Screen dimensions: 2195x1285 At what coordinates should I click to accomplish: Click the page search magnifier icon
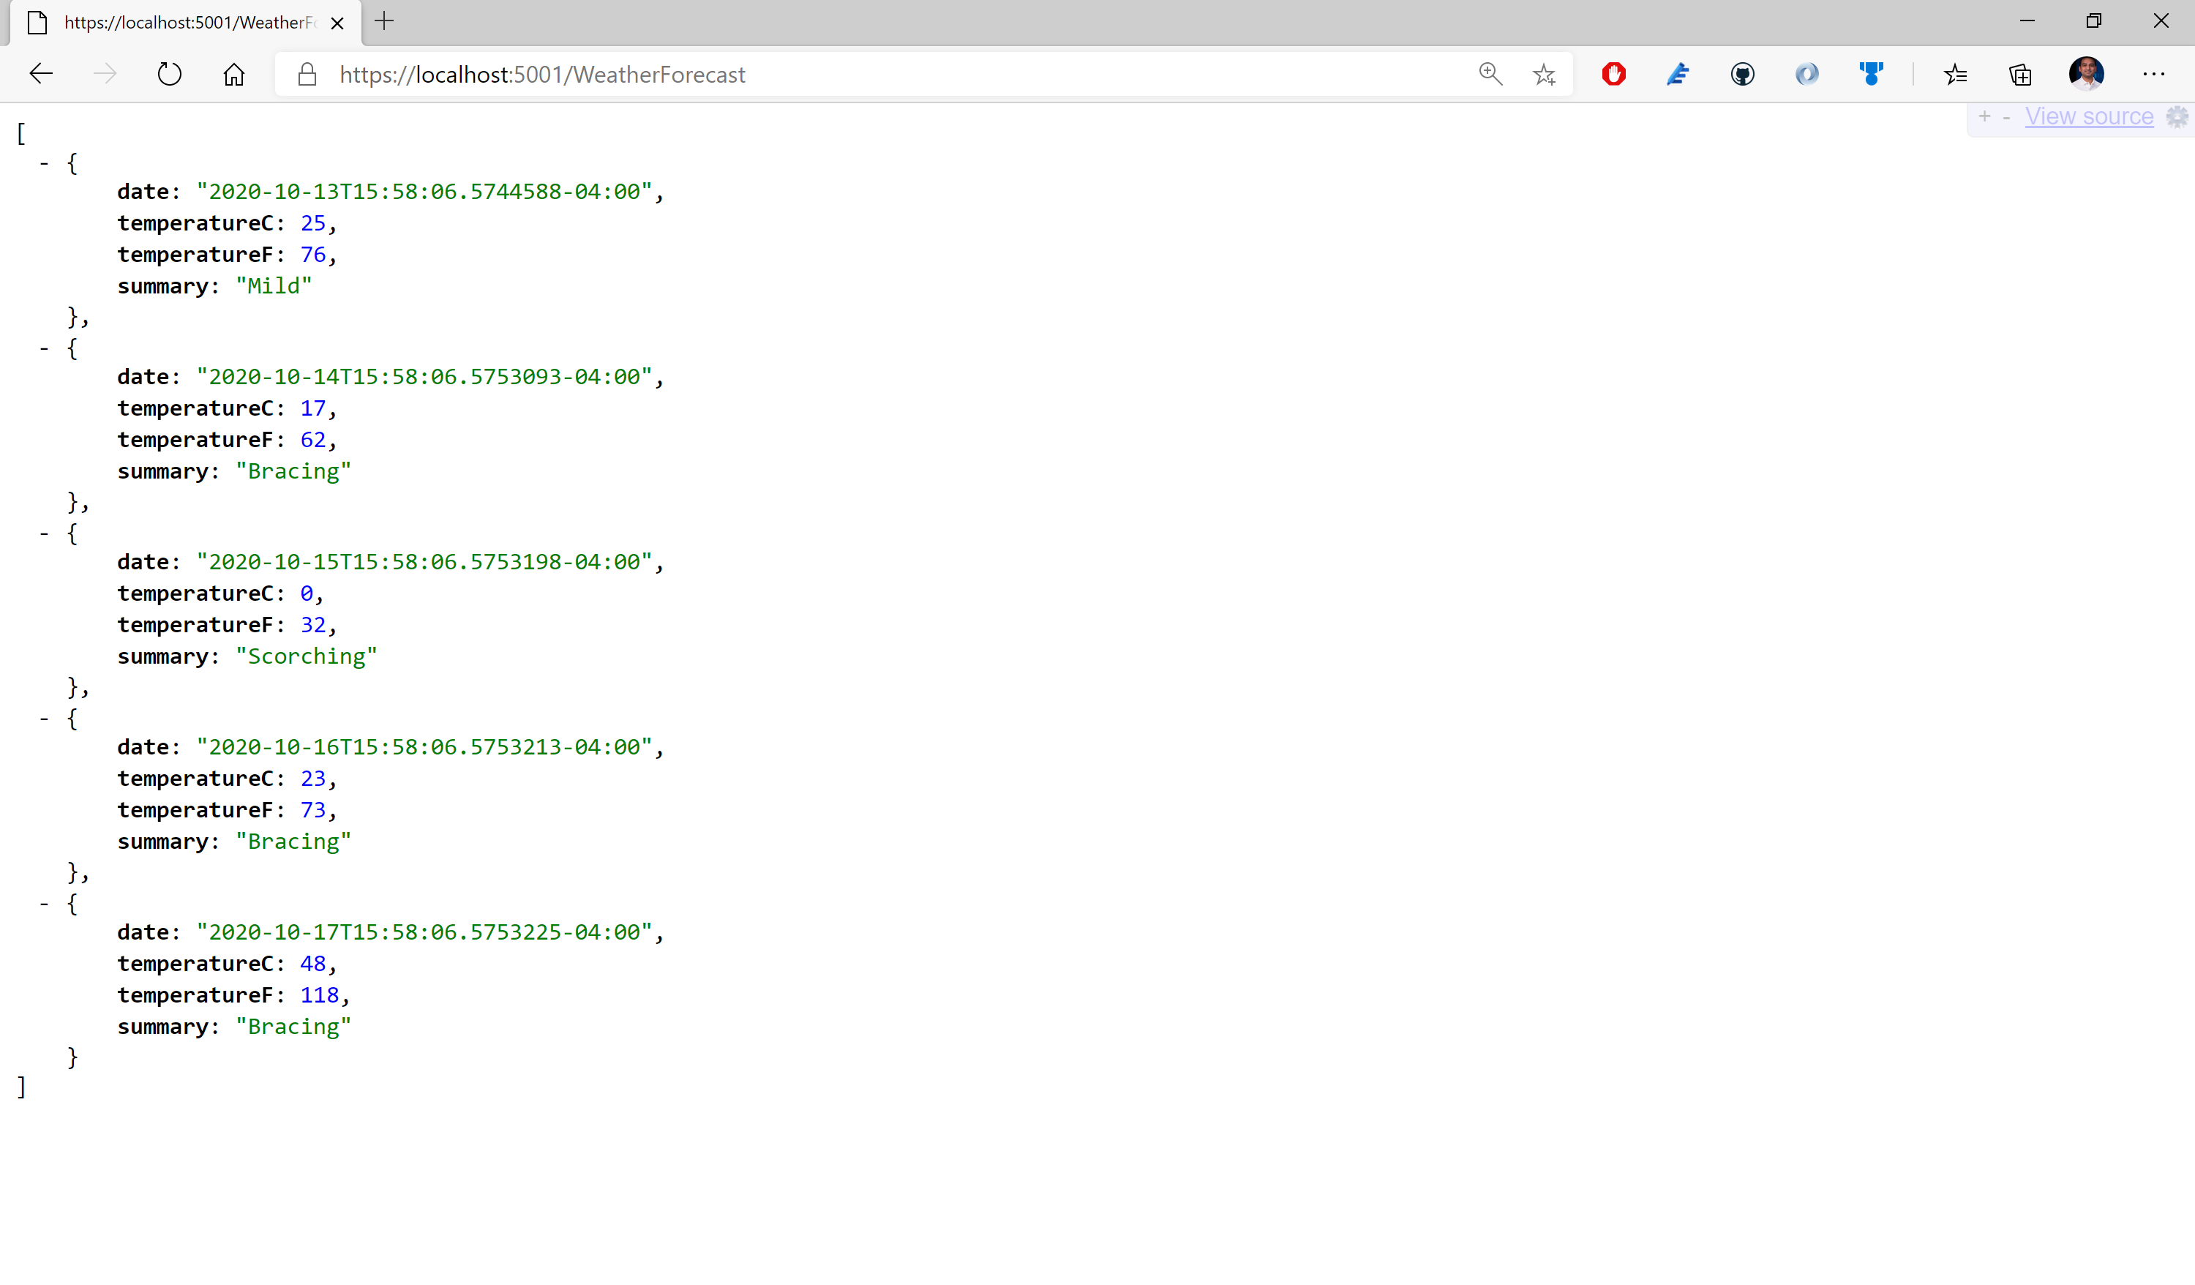click(x=1487, y=73)
